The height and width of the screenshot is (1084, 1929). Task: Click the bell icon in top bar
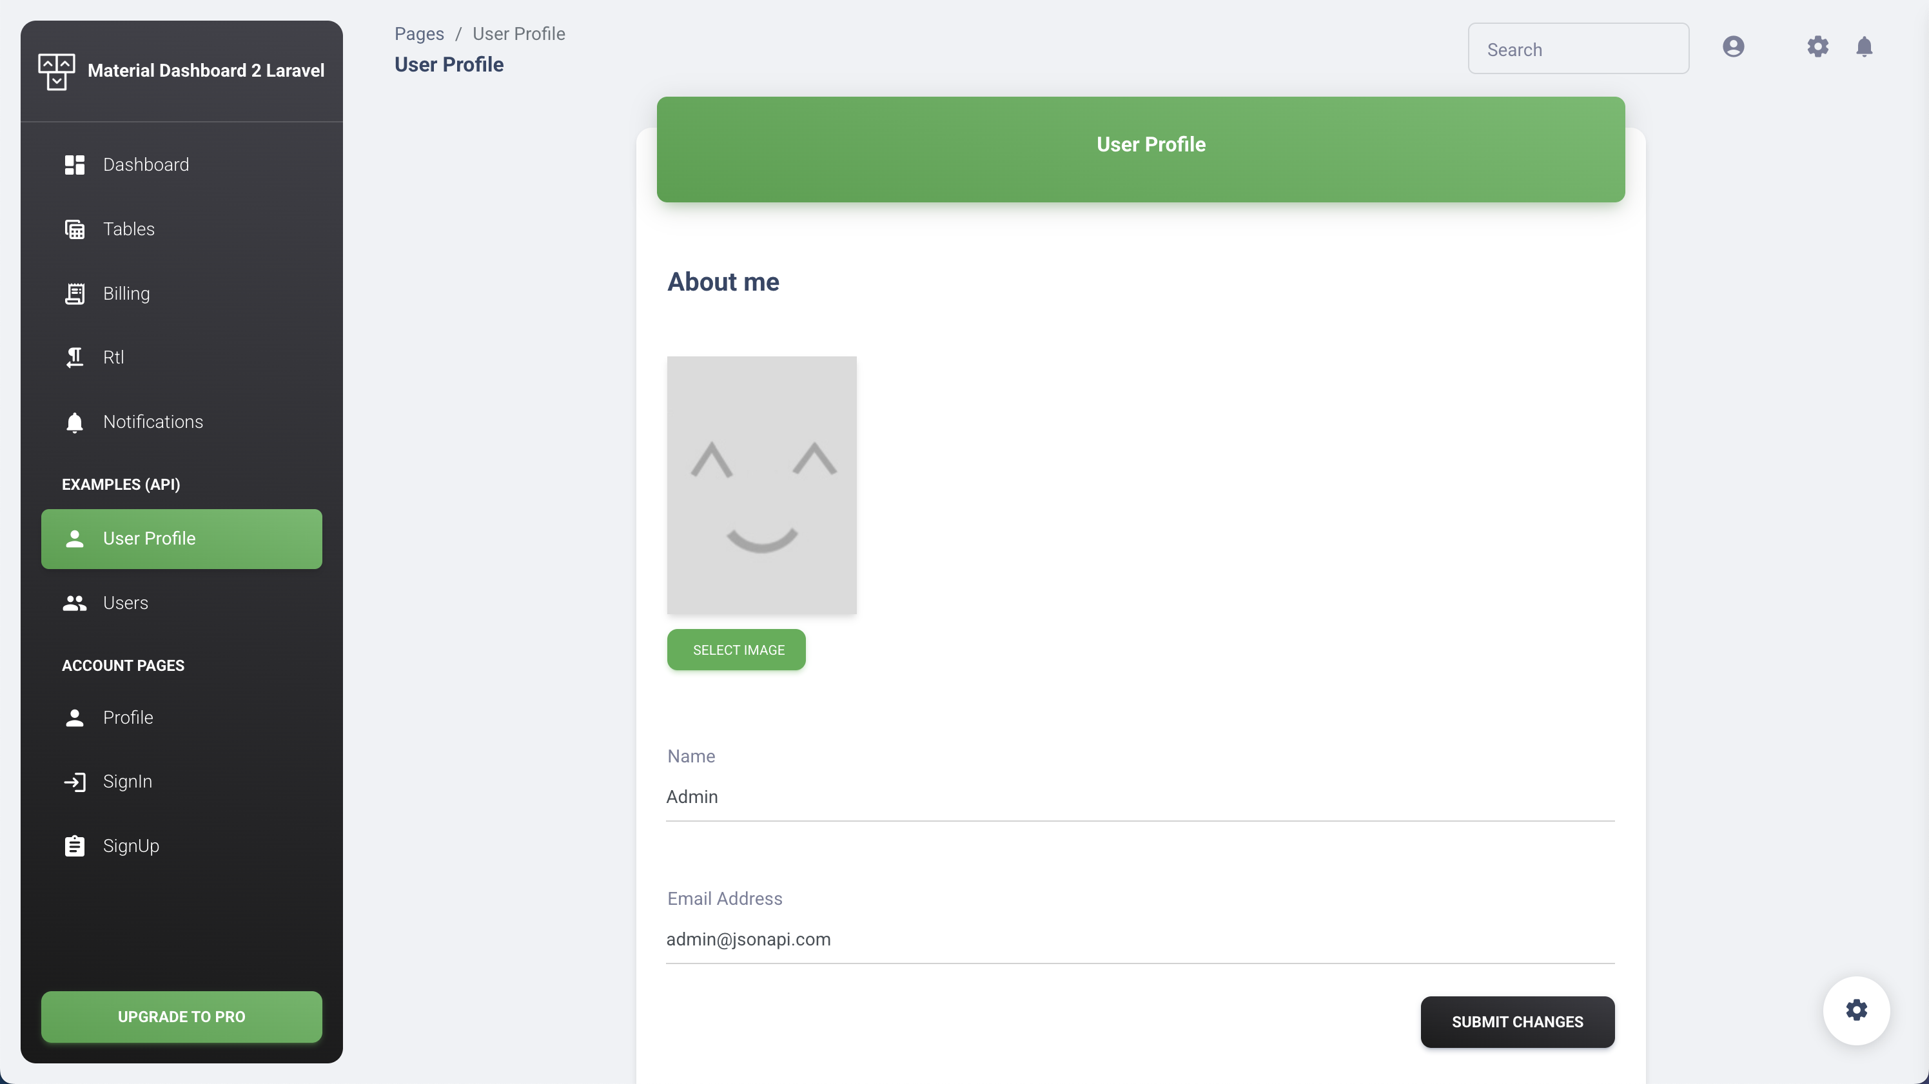[1864, 47]
